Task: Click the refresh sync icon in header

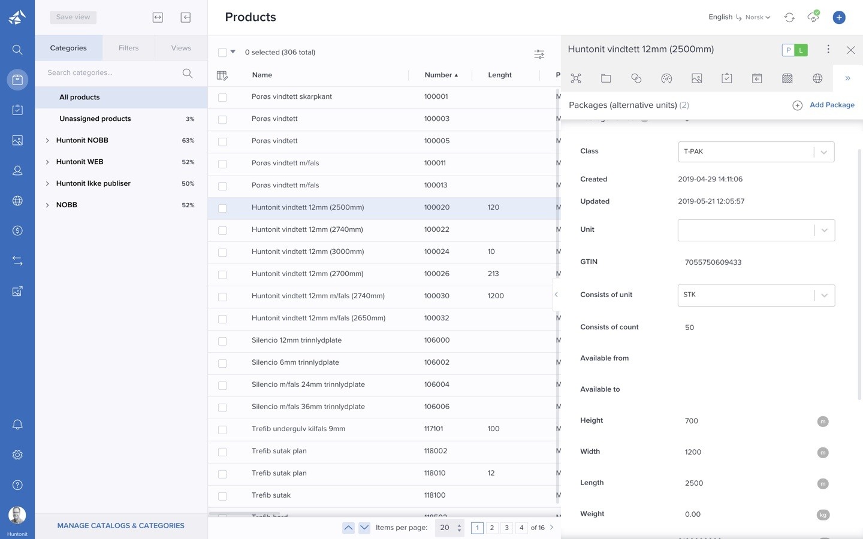Action: click(789, 17)
